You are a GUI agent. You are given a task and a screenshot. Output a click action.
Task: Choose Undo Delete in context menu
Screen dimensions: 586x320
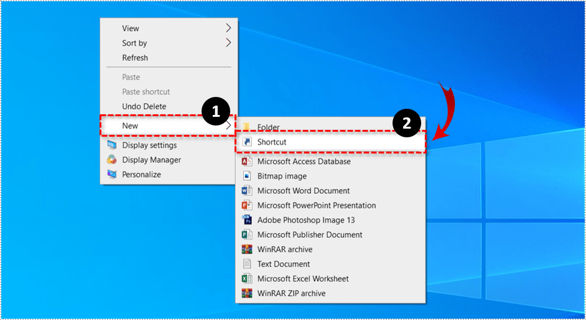point(144,106)
